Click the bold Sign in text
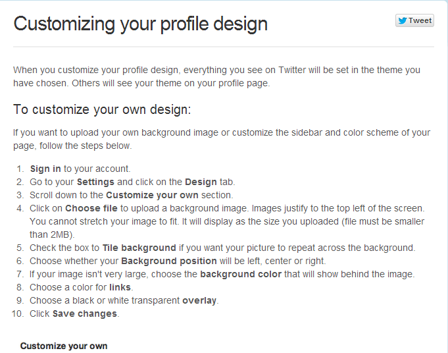Screen dimensions: 448x353 click(x=45, y=169)
